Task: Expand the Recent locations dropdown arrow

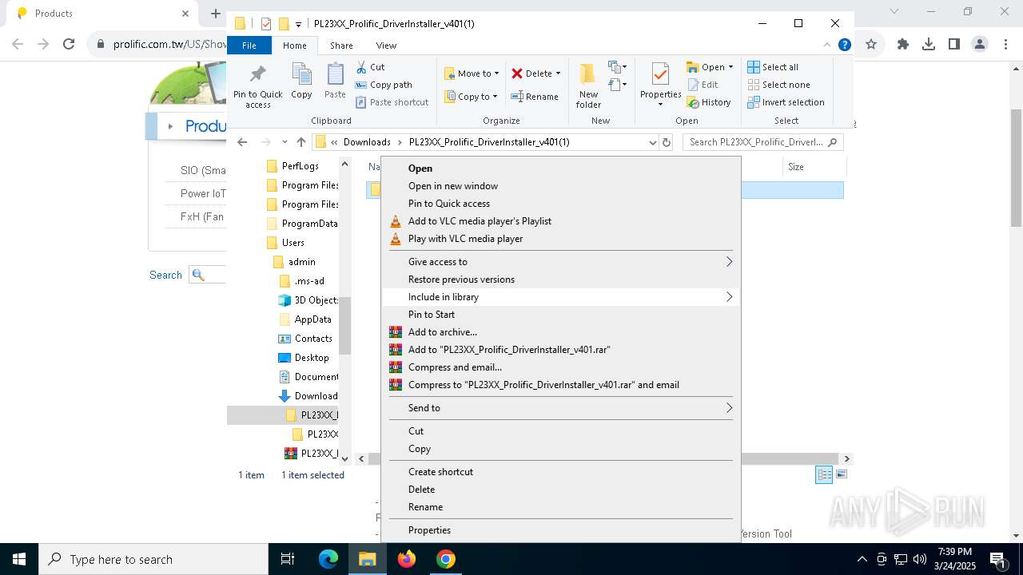Action: pyautogui.click(x=285, y=142)
